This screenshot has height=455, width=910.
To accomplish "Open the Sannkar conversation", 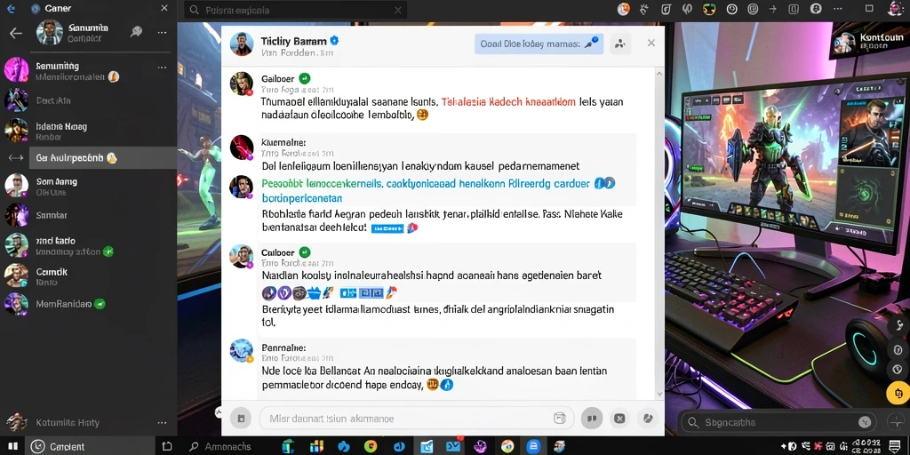I will point(88,215).
